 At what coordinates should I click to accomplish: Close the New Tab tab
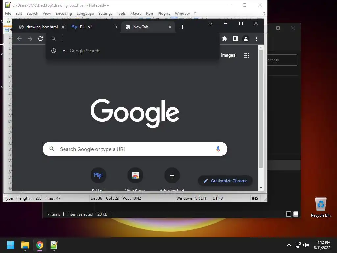(170, 27)
